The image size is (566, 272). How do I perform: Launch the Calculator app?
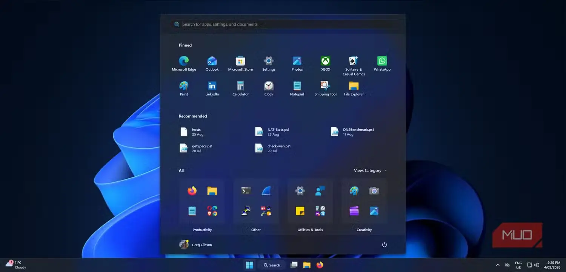point(240,88)
